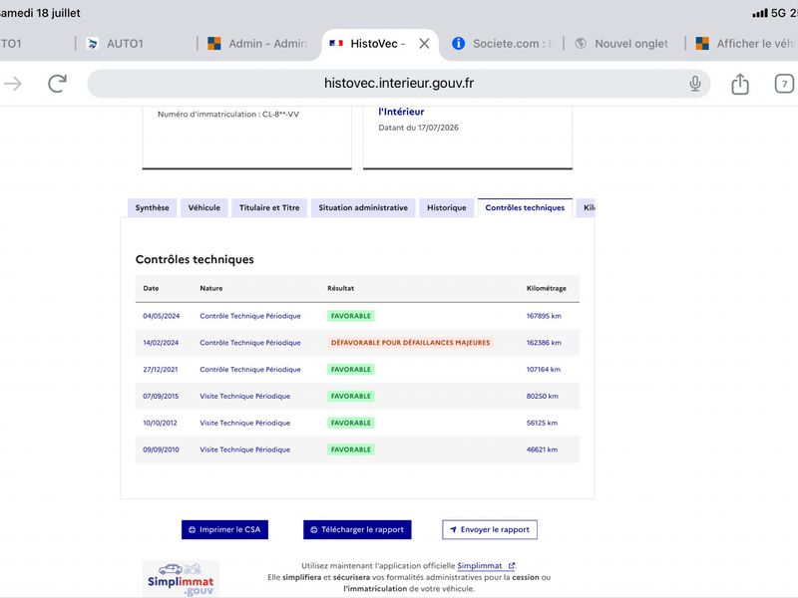Click the date 04/05/2024
The image size is (798, 598).
(161, 316)
